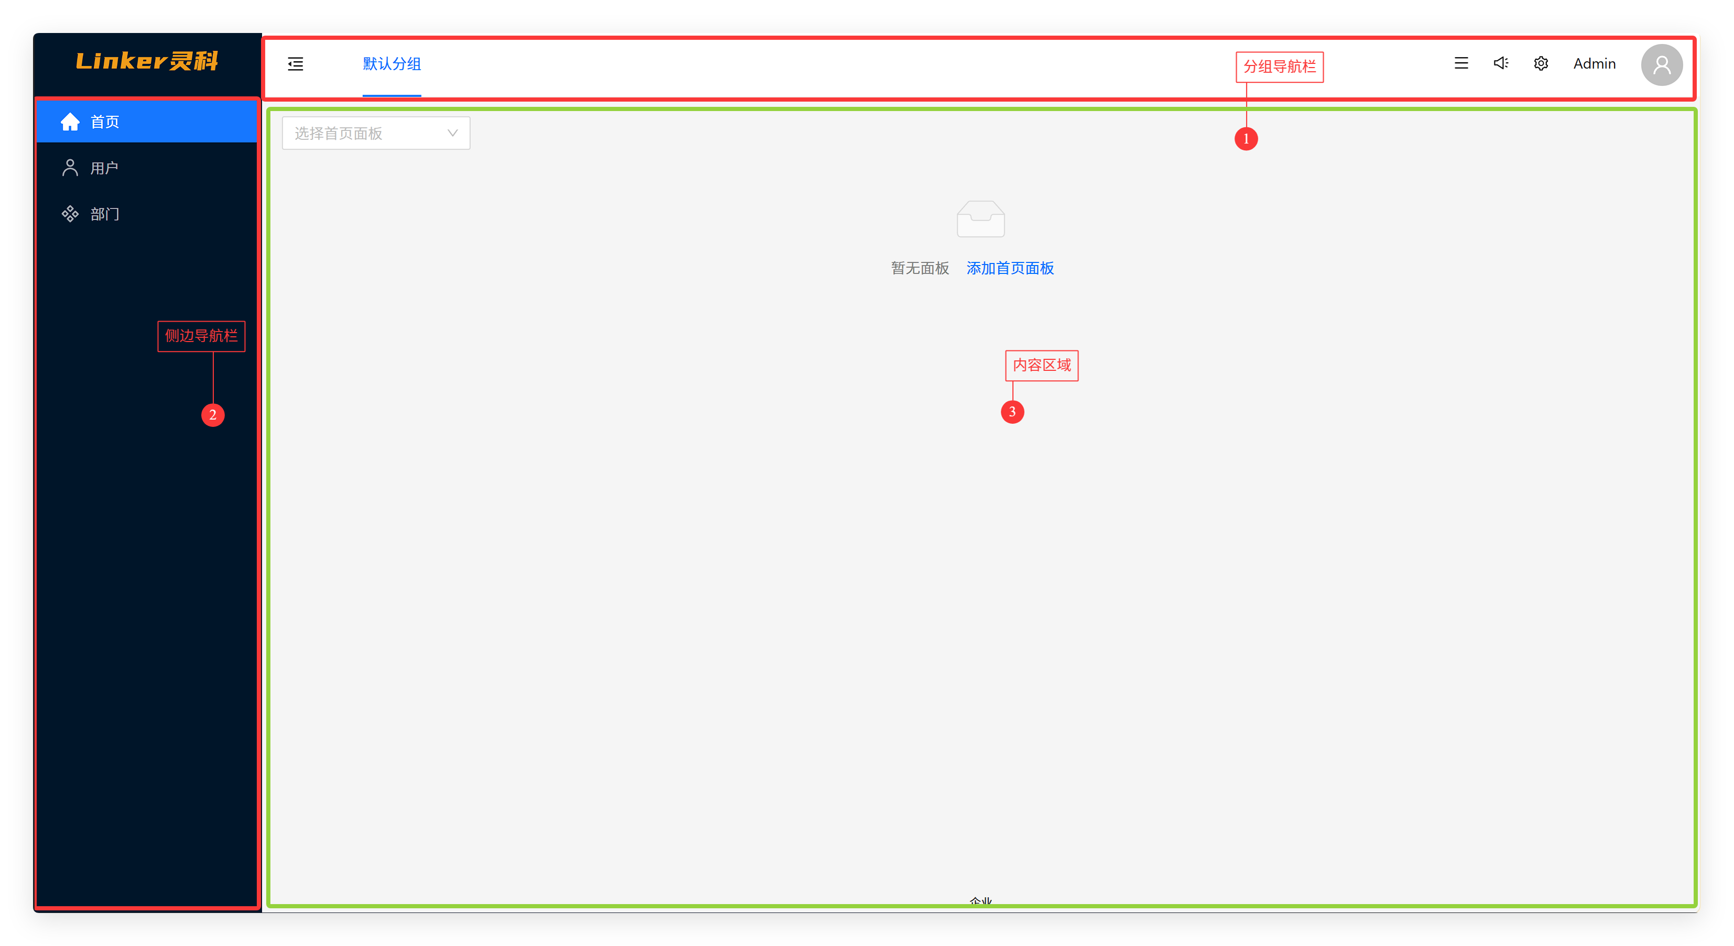
Task: Click the diamond icon beside 部门
Action: coord(70,214)
